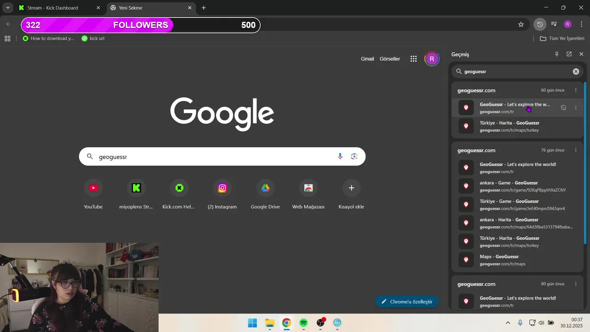Clear the geoguessr history search
The width and height of the screenshot is (590, 332).
pyautogui.click(x=576, y=71)
